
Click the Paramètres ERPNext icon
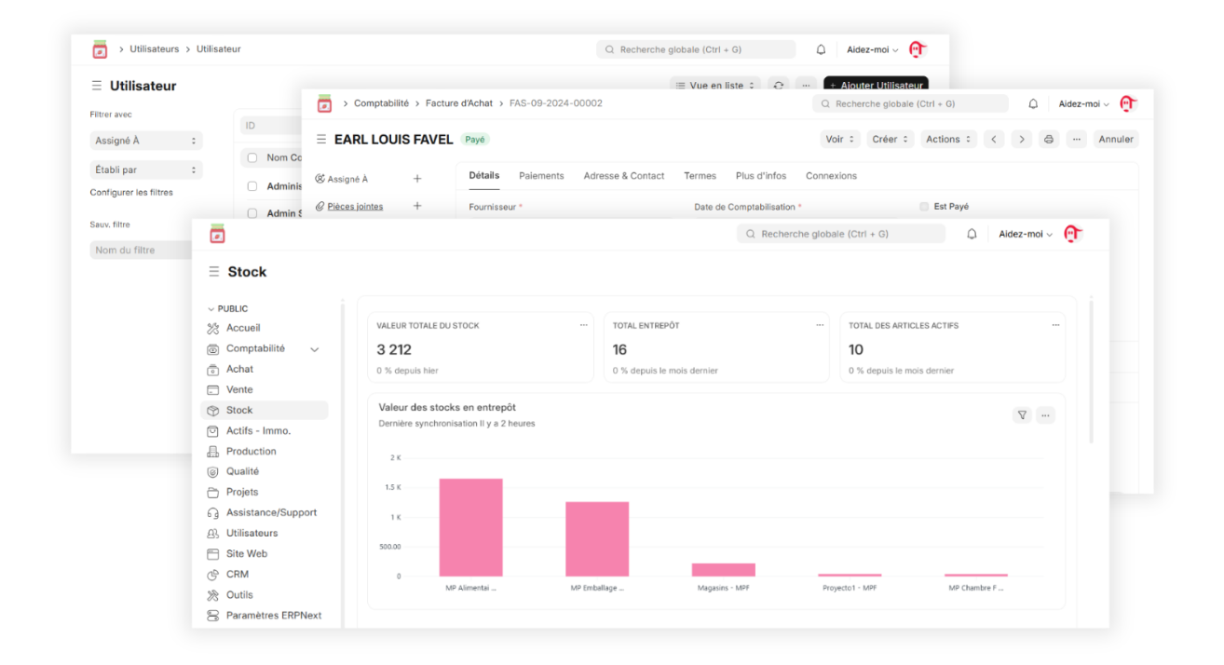click(x=212, y=615)
